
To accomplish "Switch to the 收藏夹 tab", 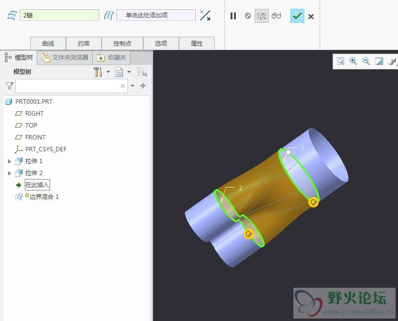I will (x=112, y=58).
